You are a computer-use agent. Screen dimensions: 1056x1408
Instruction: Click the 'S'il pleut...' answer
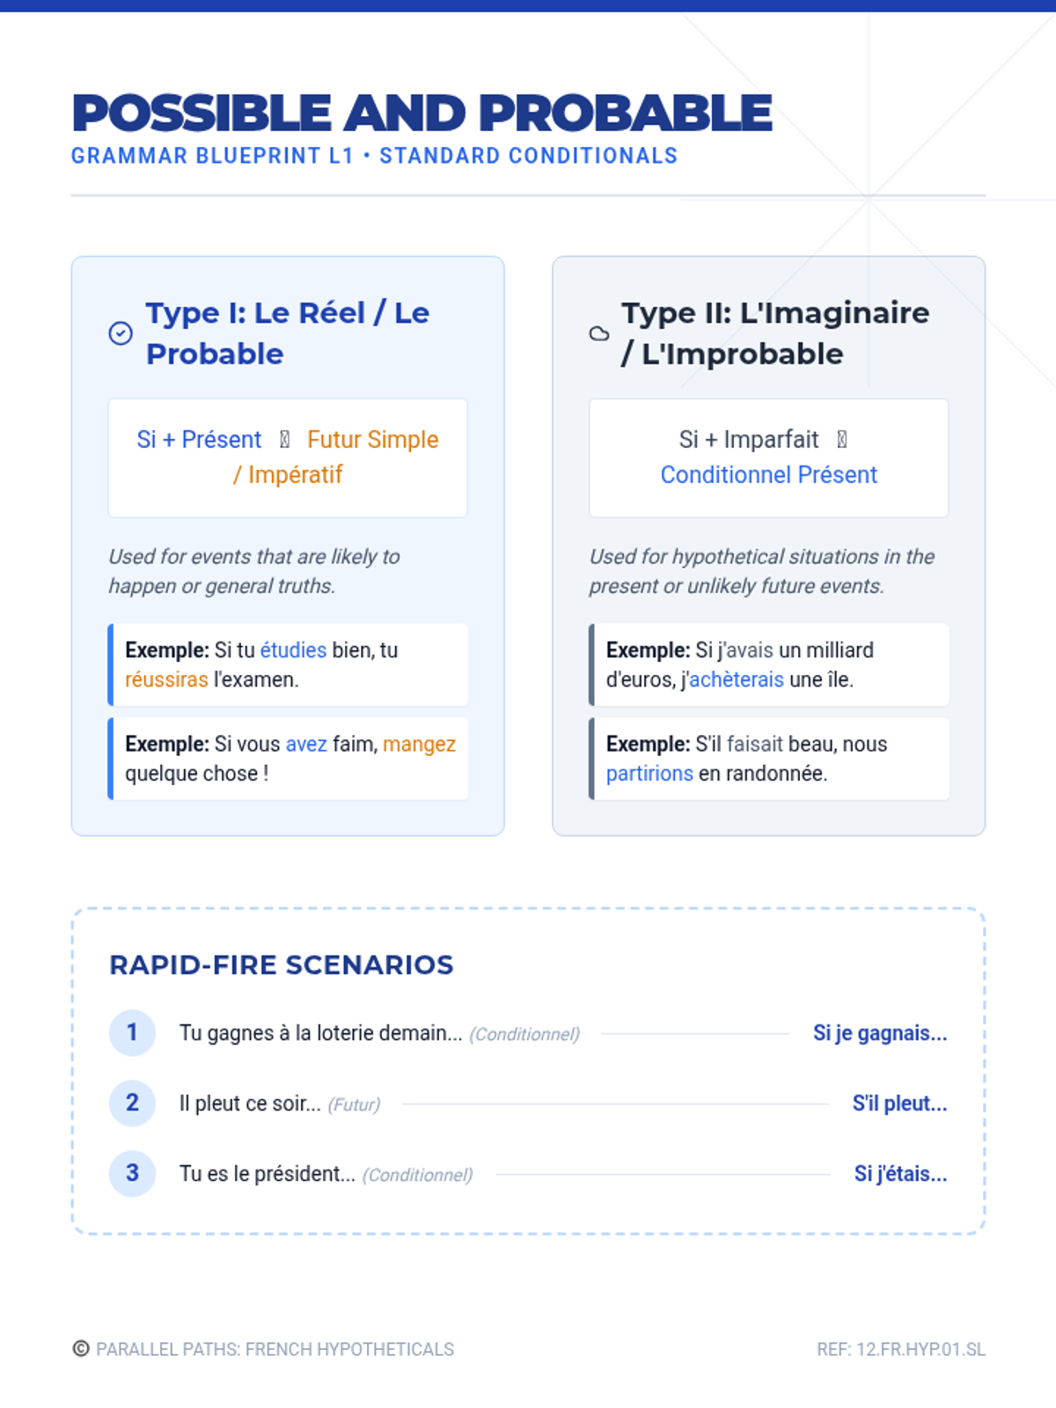coord(899,1104)
